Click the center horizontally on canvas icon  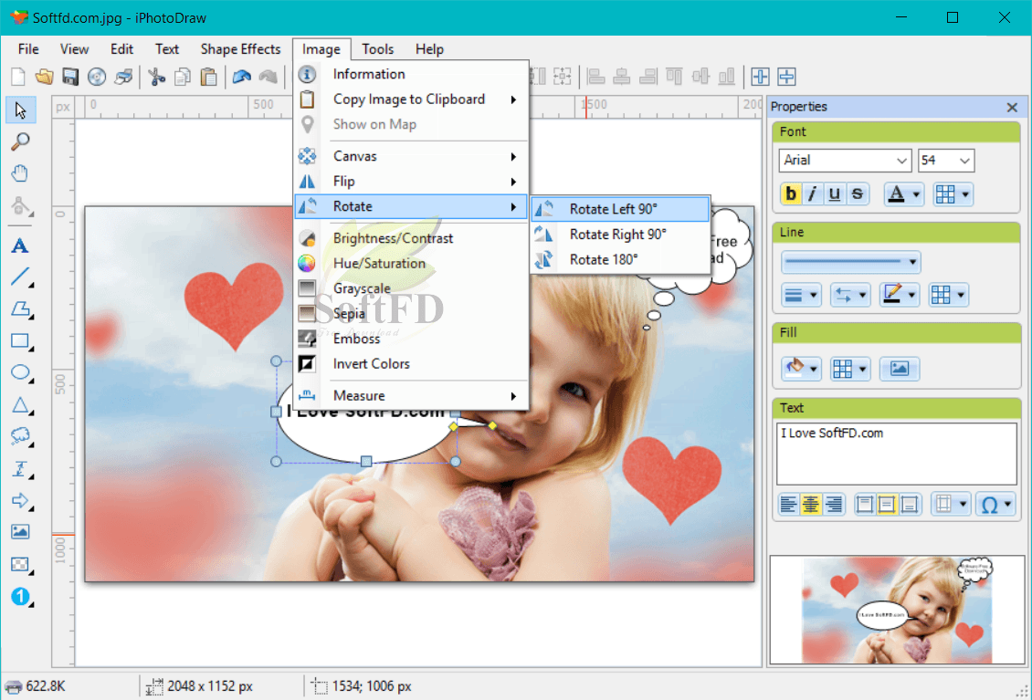click(x=760, y=77)
